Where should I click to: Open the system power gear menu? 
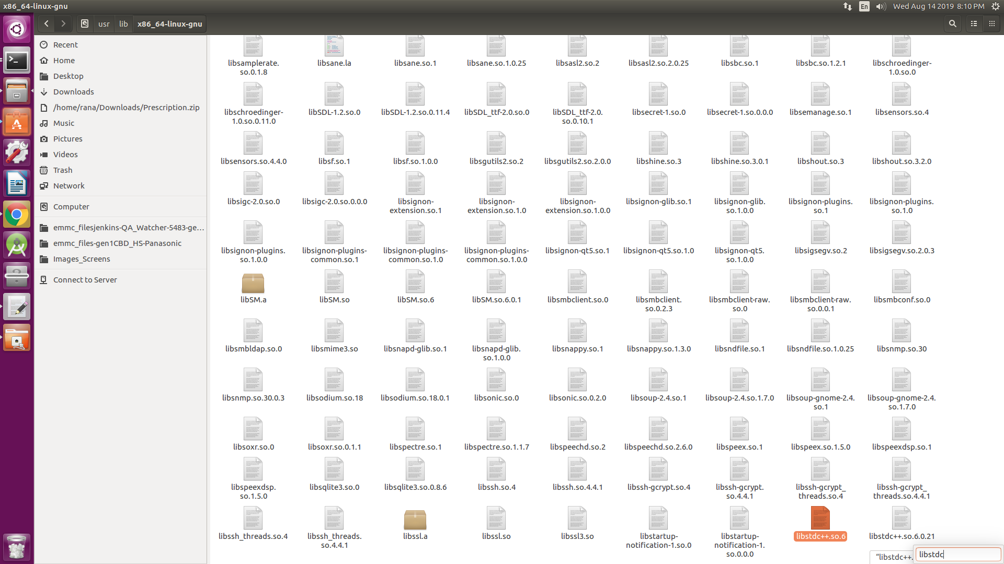point(996,6)
